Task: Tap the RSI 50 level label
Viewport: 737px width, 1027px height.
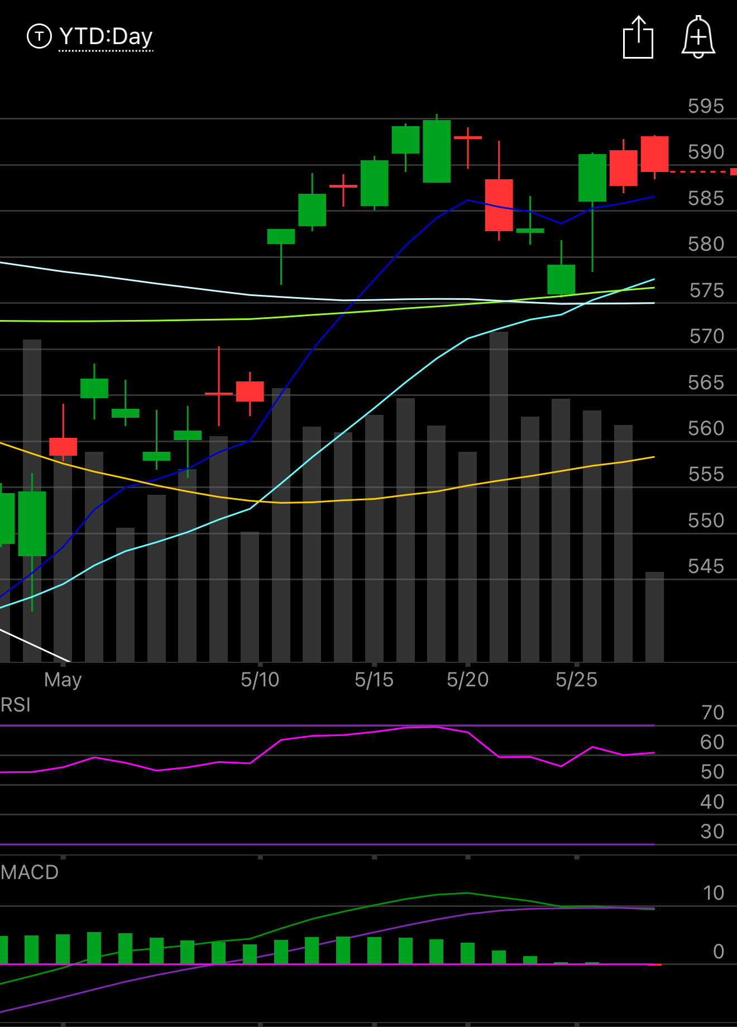Action: (712, 772)
